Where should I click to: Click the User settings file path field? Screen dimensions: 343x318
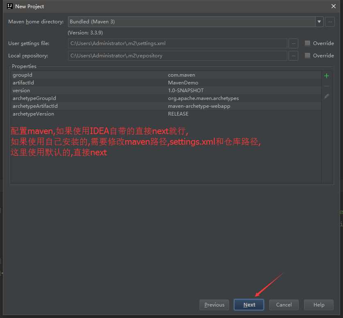pos(177,43)
